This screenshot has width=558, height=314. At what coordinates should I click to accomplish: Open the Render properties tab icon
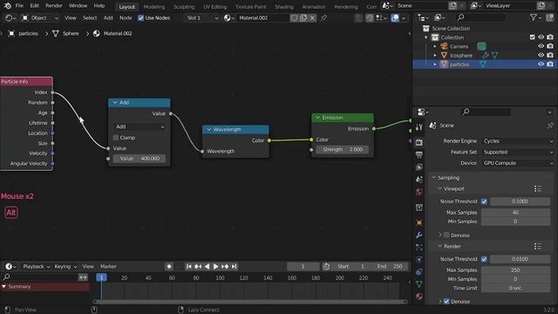coord(418,142)
